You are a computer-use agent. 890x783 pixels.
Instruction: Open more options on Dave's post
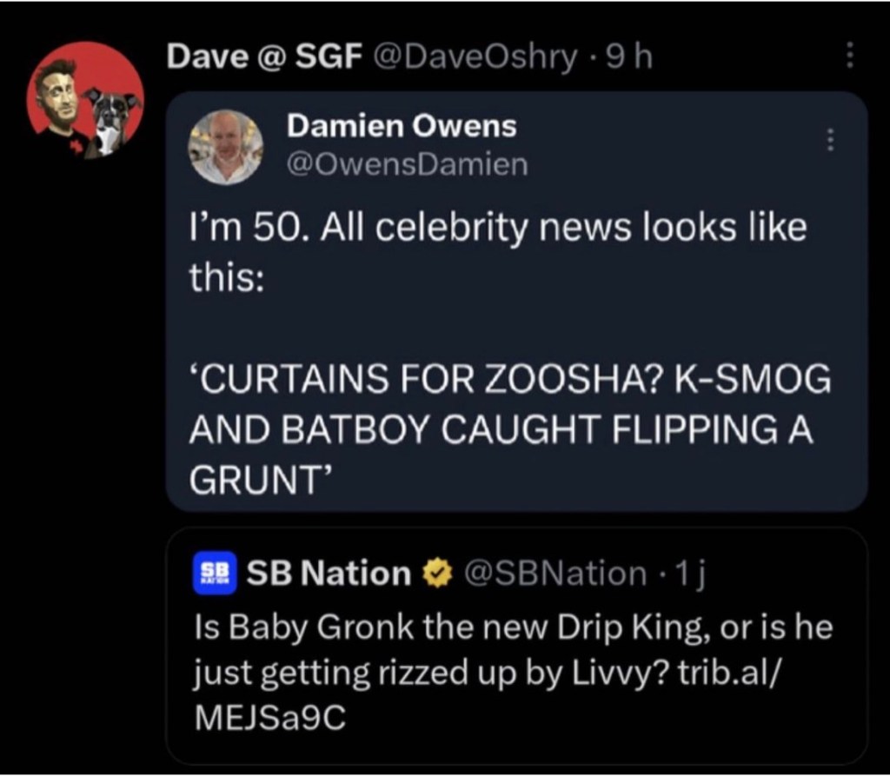tap(850, 57)
